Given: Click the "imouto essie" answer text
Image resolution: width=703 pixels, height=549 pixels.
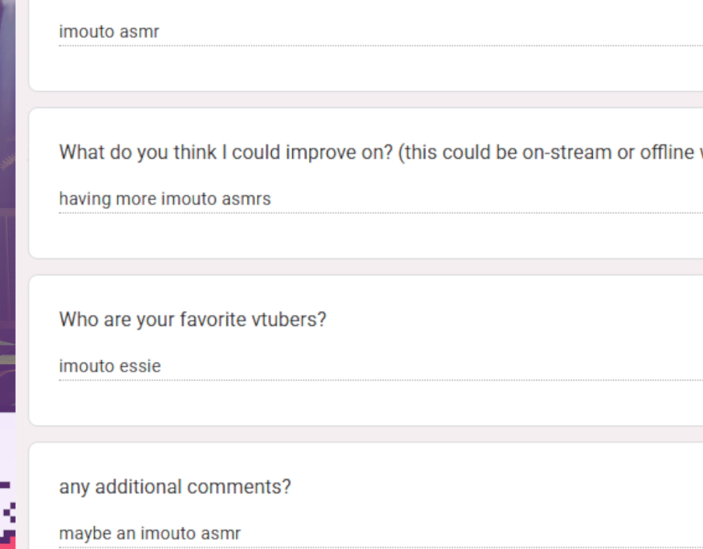Looking at the screenshot, I should [110, 366].
